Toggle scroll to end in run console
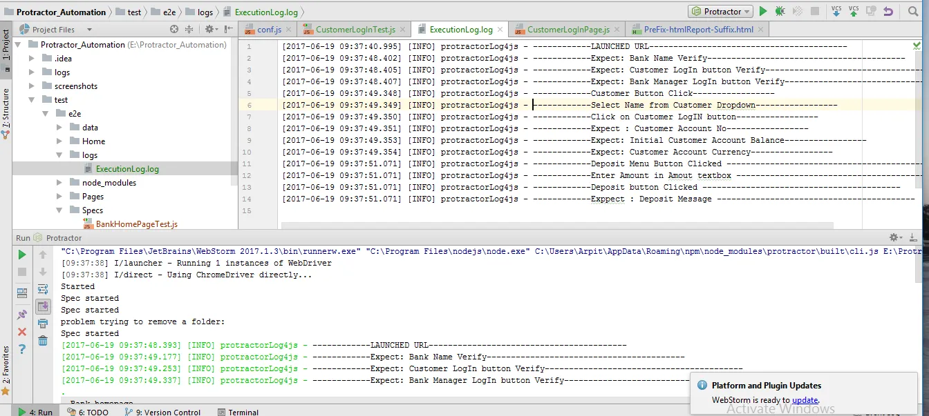Viewport: 929px width, 416px height. 43,306
